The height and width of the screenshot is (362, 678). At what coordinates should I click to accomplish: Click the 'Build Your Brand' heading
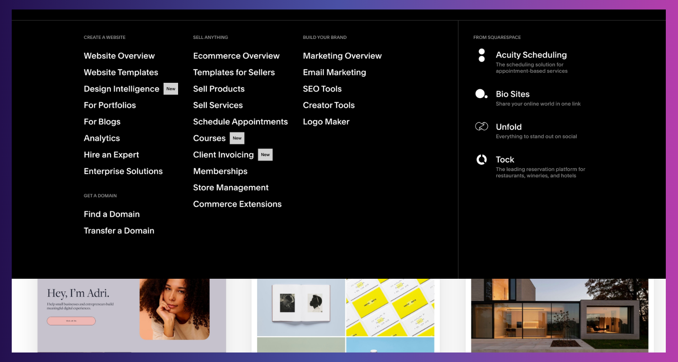325,37
